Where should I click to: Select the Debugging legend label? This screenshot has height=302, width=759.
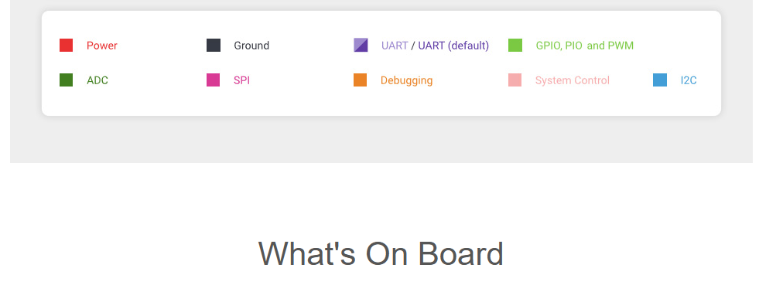pos(407,80)
